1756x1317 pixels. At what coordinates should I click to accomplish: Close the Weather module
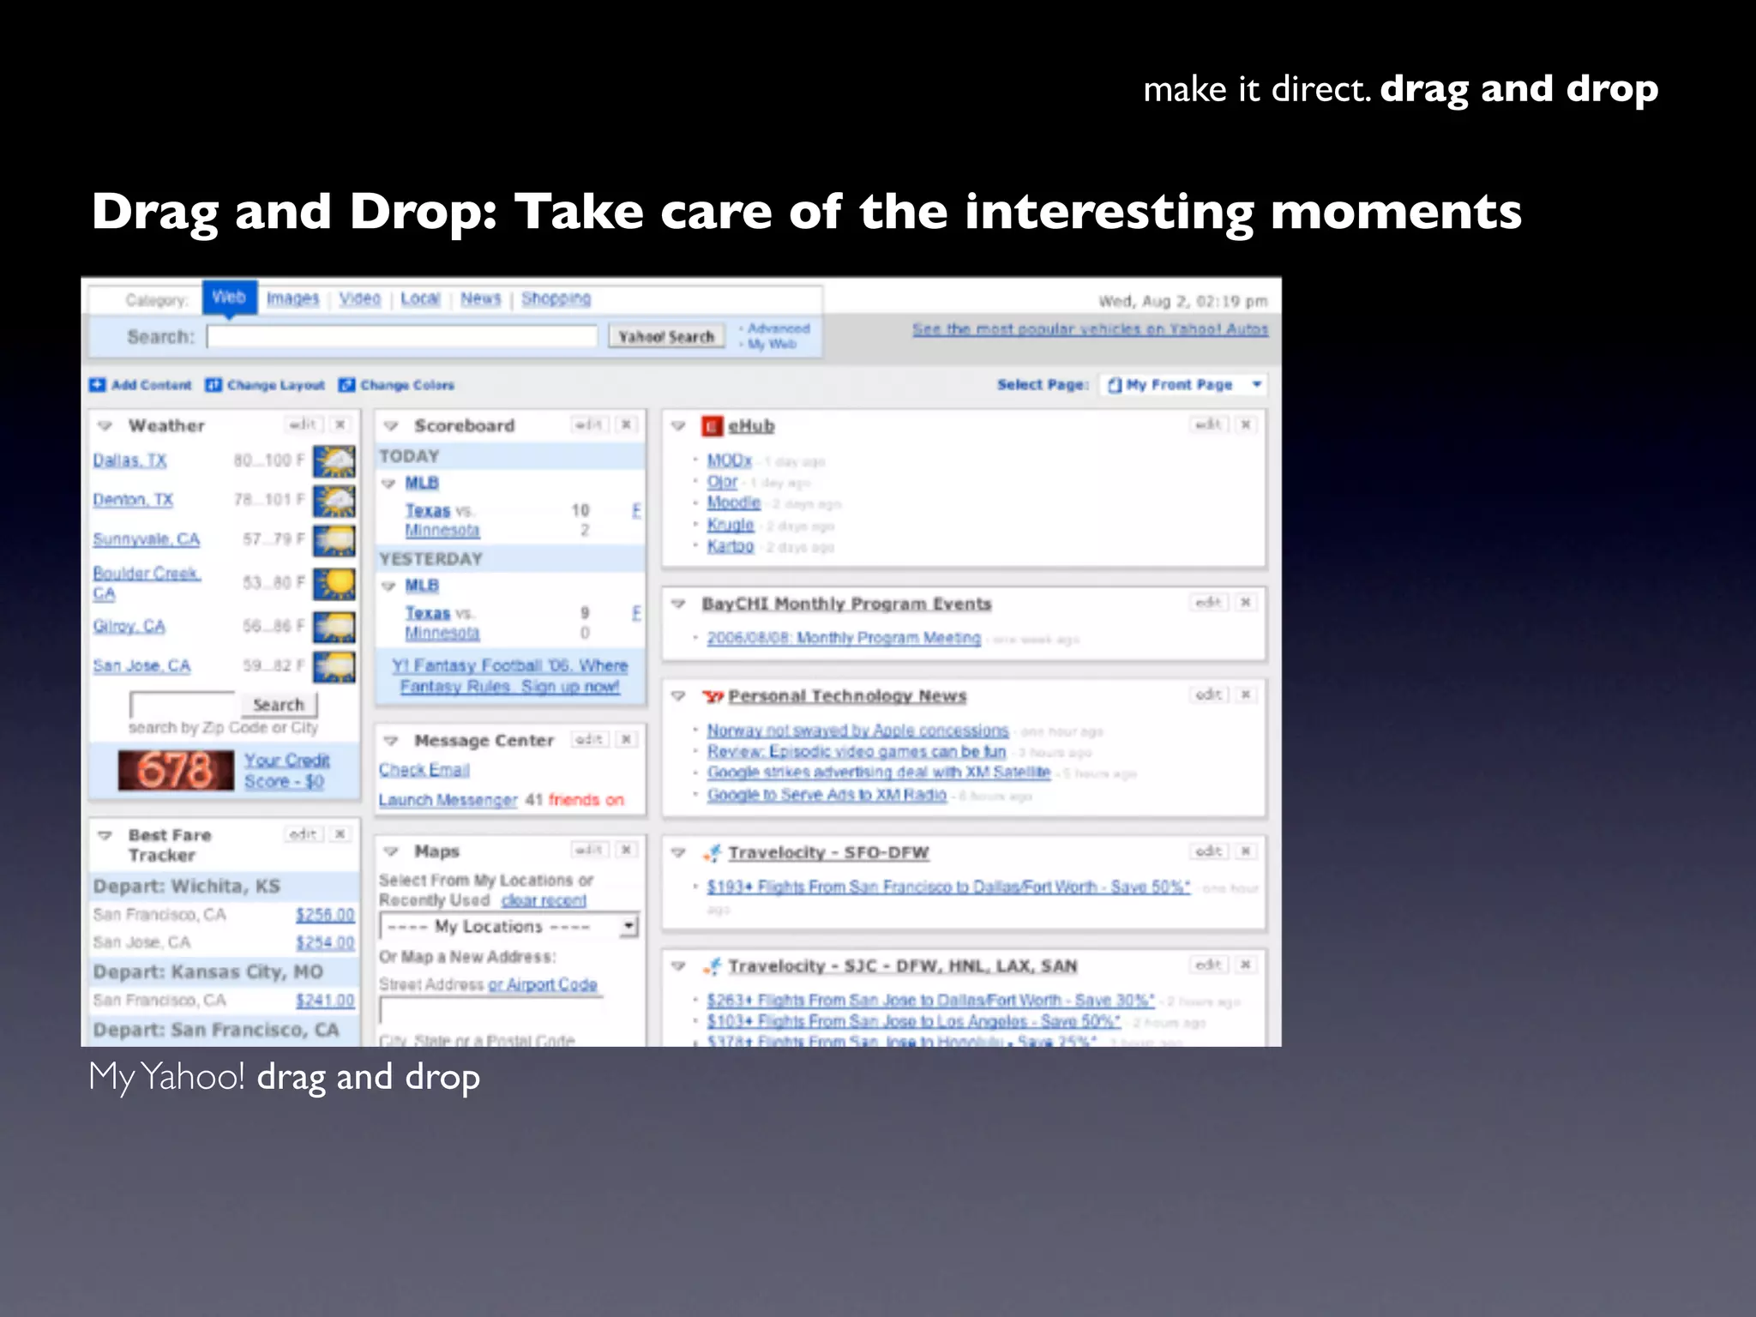coord(340,424)
